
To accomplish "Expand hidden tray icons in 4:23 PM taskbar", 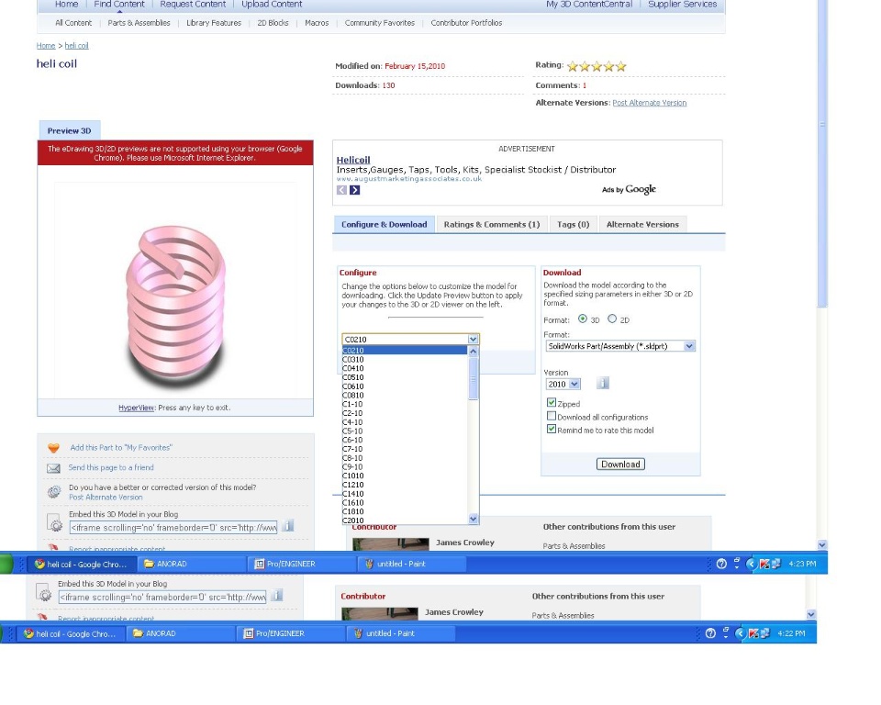I will point(751,564).
